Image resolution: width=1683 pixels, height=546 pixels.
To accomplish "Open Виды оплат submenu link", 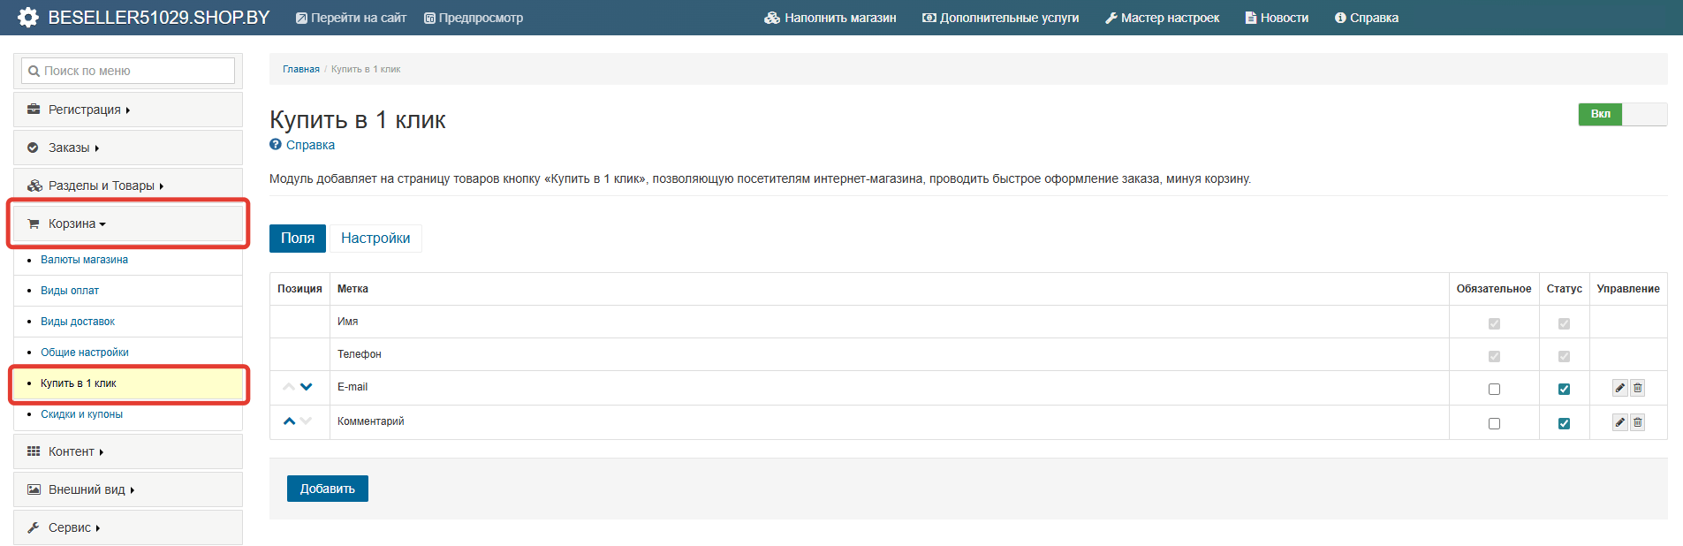I will 70,291.
